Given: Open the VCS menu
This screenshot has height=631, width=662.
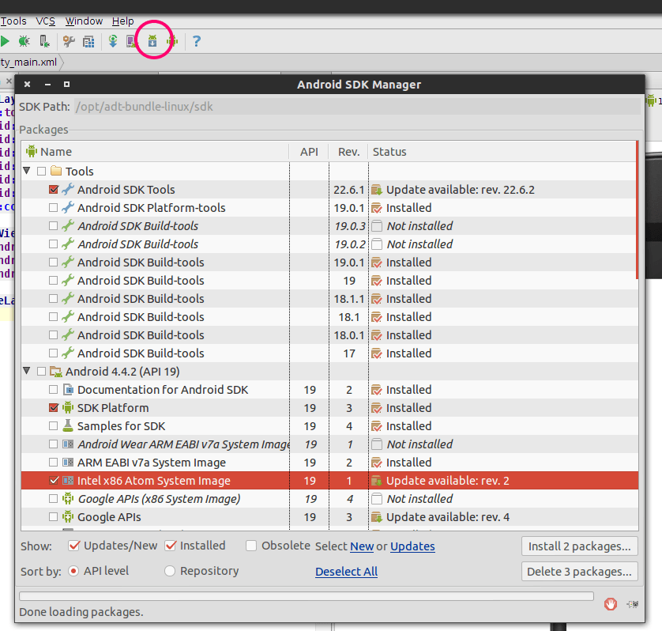Looking at the screenshot, I should tap(46, 21).
